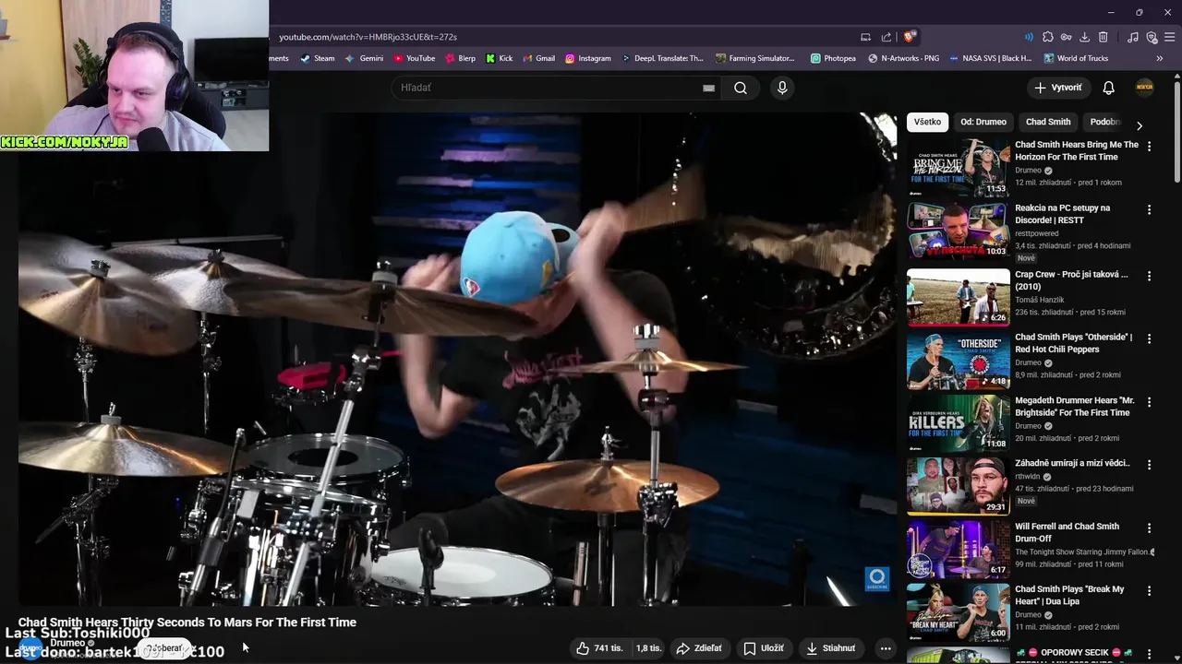Open options for Break My Heart video
Screen dimensions: 1182x664
tap(1149, 591)
